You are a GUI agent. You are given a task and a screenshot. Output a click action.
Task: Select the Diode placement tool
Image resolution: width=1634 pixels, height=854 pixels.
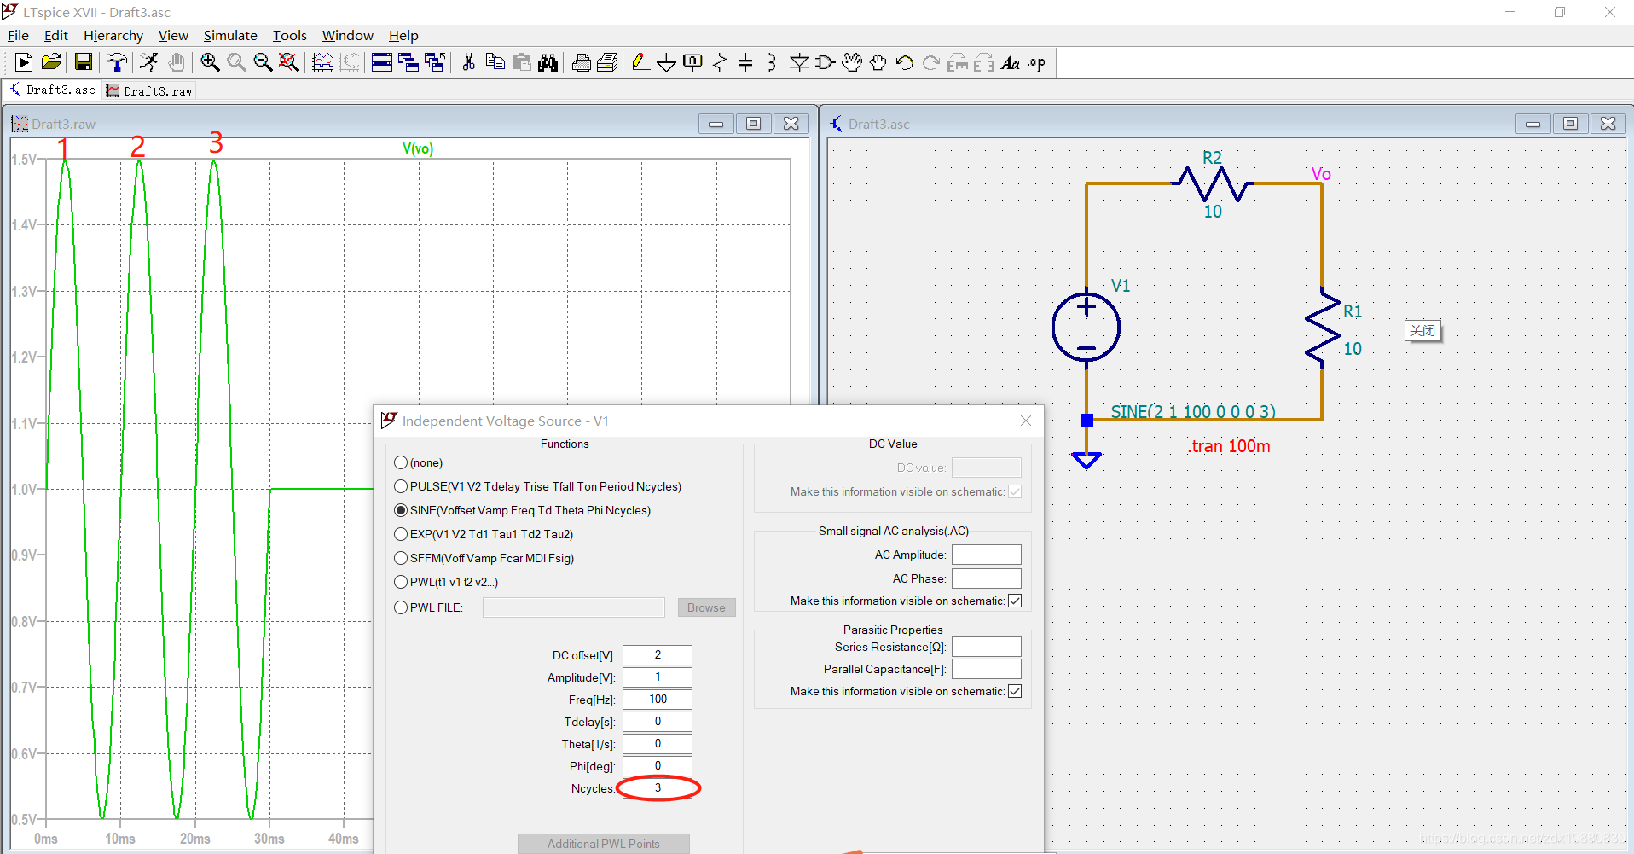(799, 62)
